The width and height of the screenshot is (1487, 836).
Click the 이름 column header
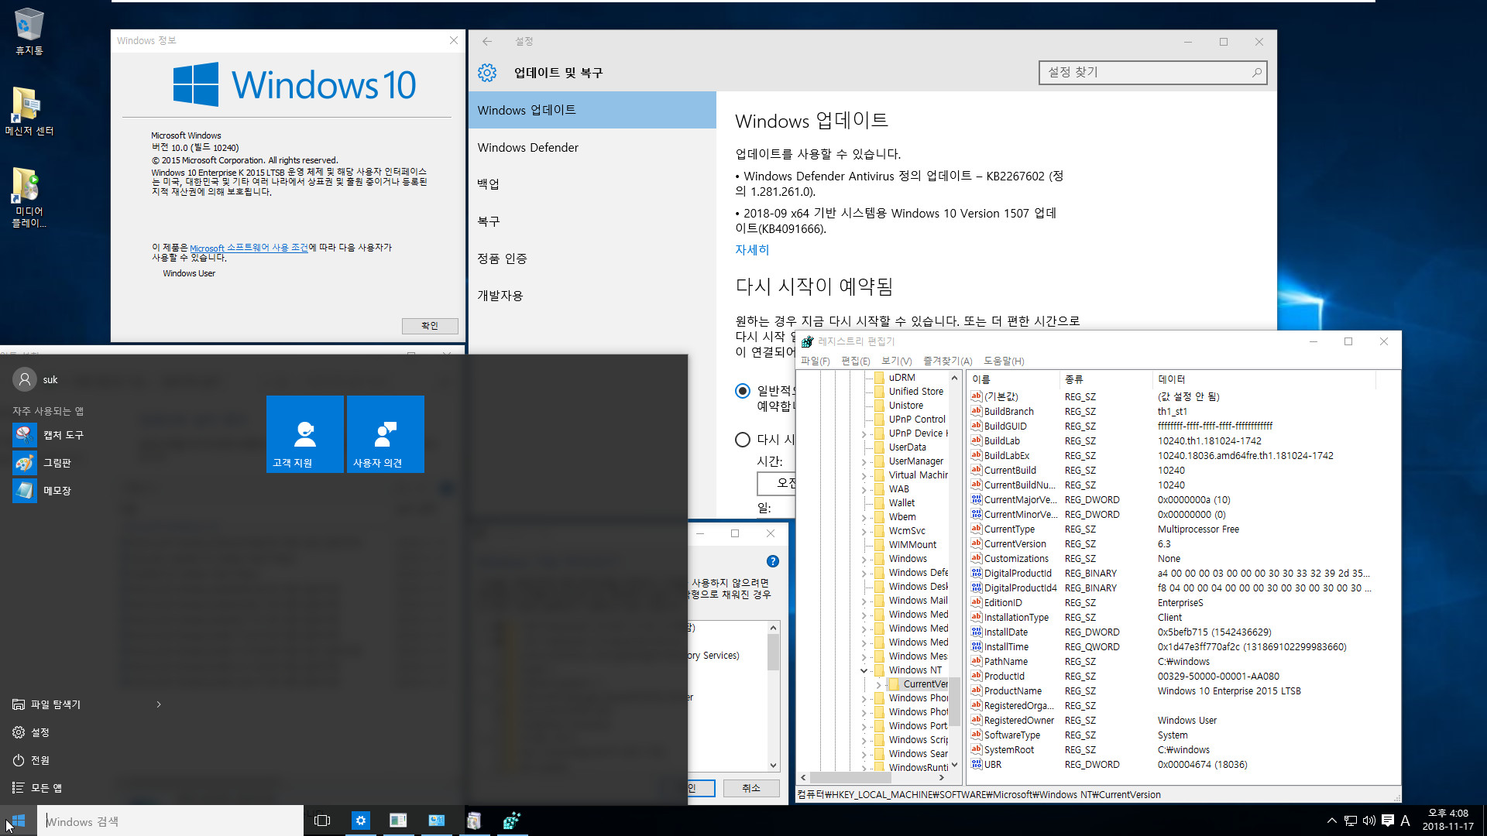pos(1014,379)
